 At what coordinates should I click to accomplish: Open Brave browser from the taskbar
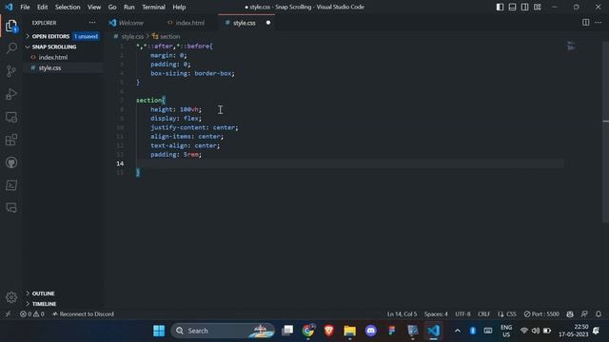329,331
